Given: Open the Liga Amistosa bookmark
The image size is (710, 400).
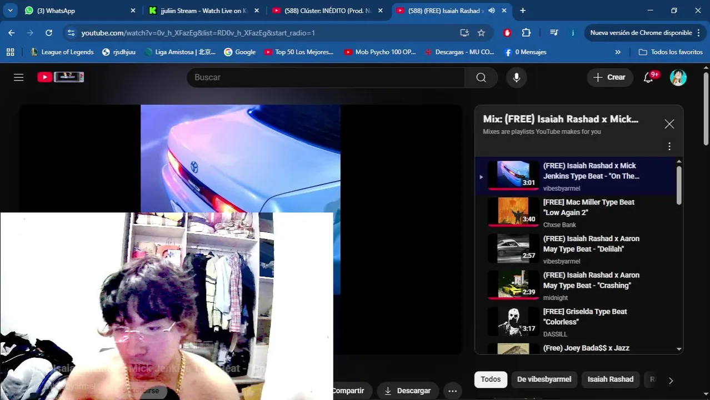Looking at the screenshot, I should click(180, 52).
